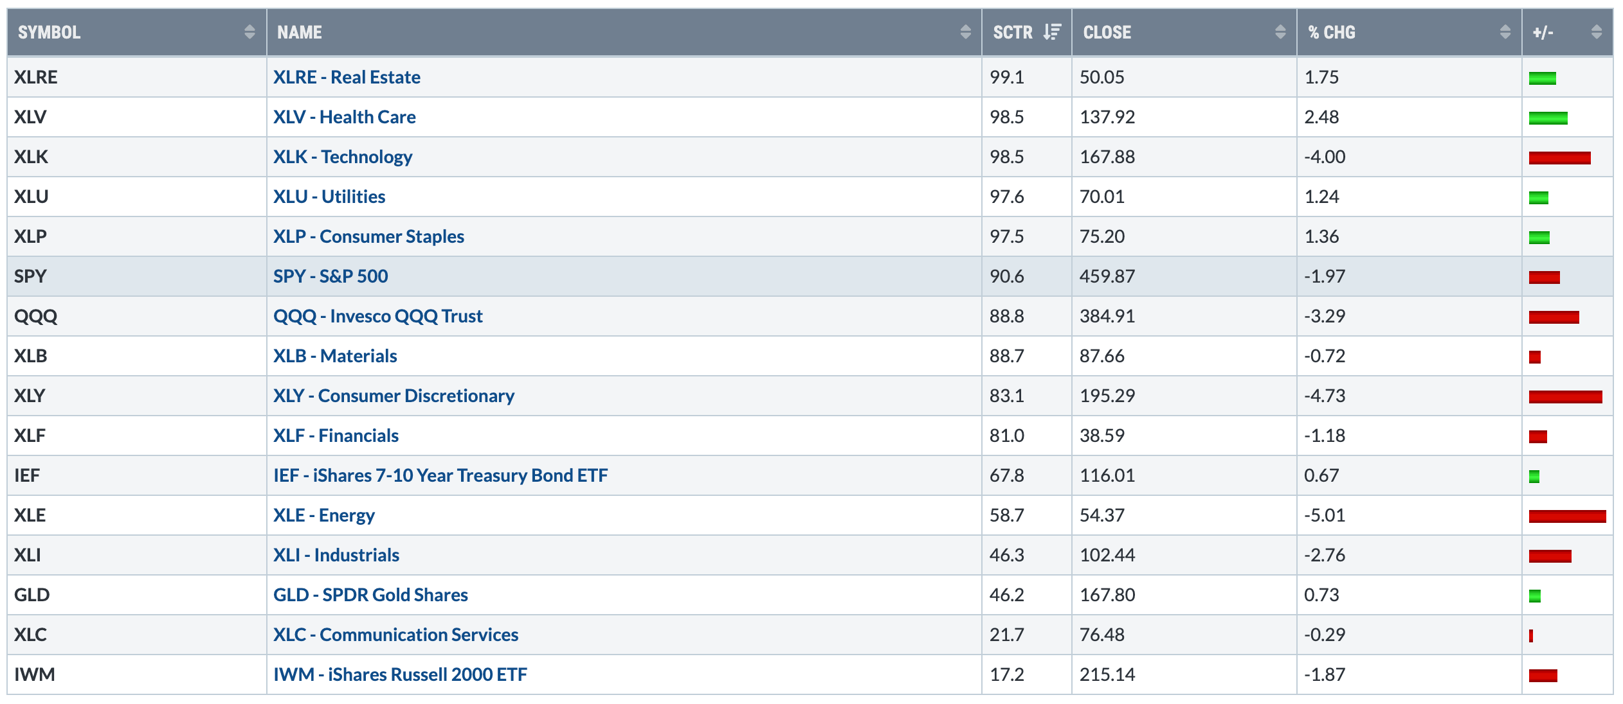Screen dimensions: 1623x704
Task: Select the IWM symbol cell
Action: coord(137,674)
